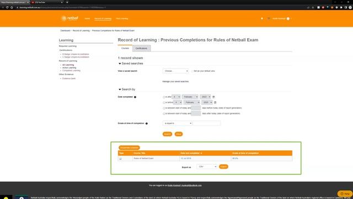Switch to the Certifications tab
Image resolution: width=353 pixels, height=199 pixels.
[x=141, y=48]
